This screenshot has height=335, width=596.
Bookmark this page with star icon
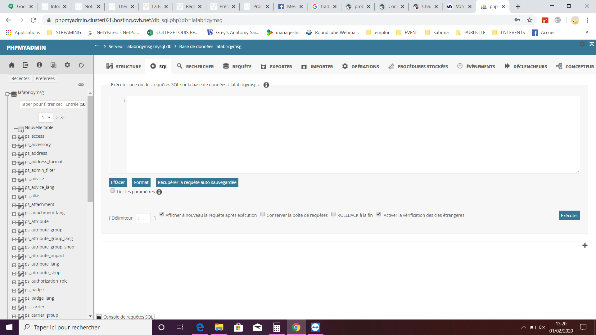(530, 20)
